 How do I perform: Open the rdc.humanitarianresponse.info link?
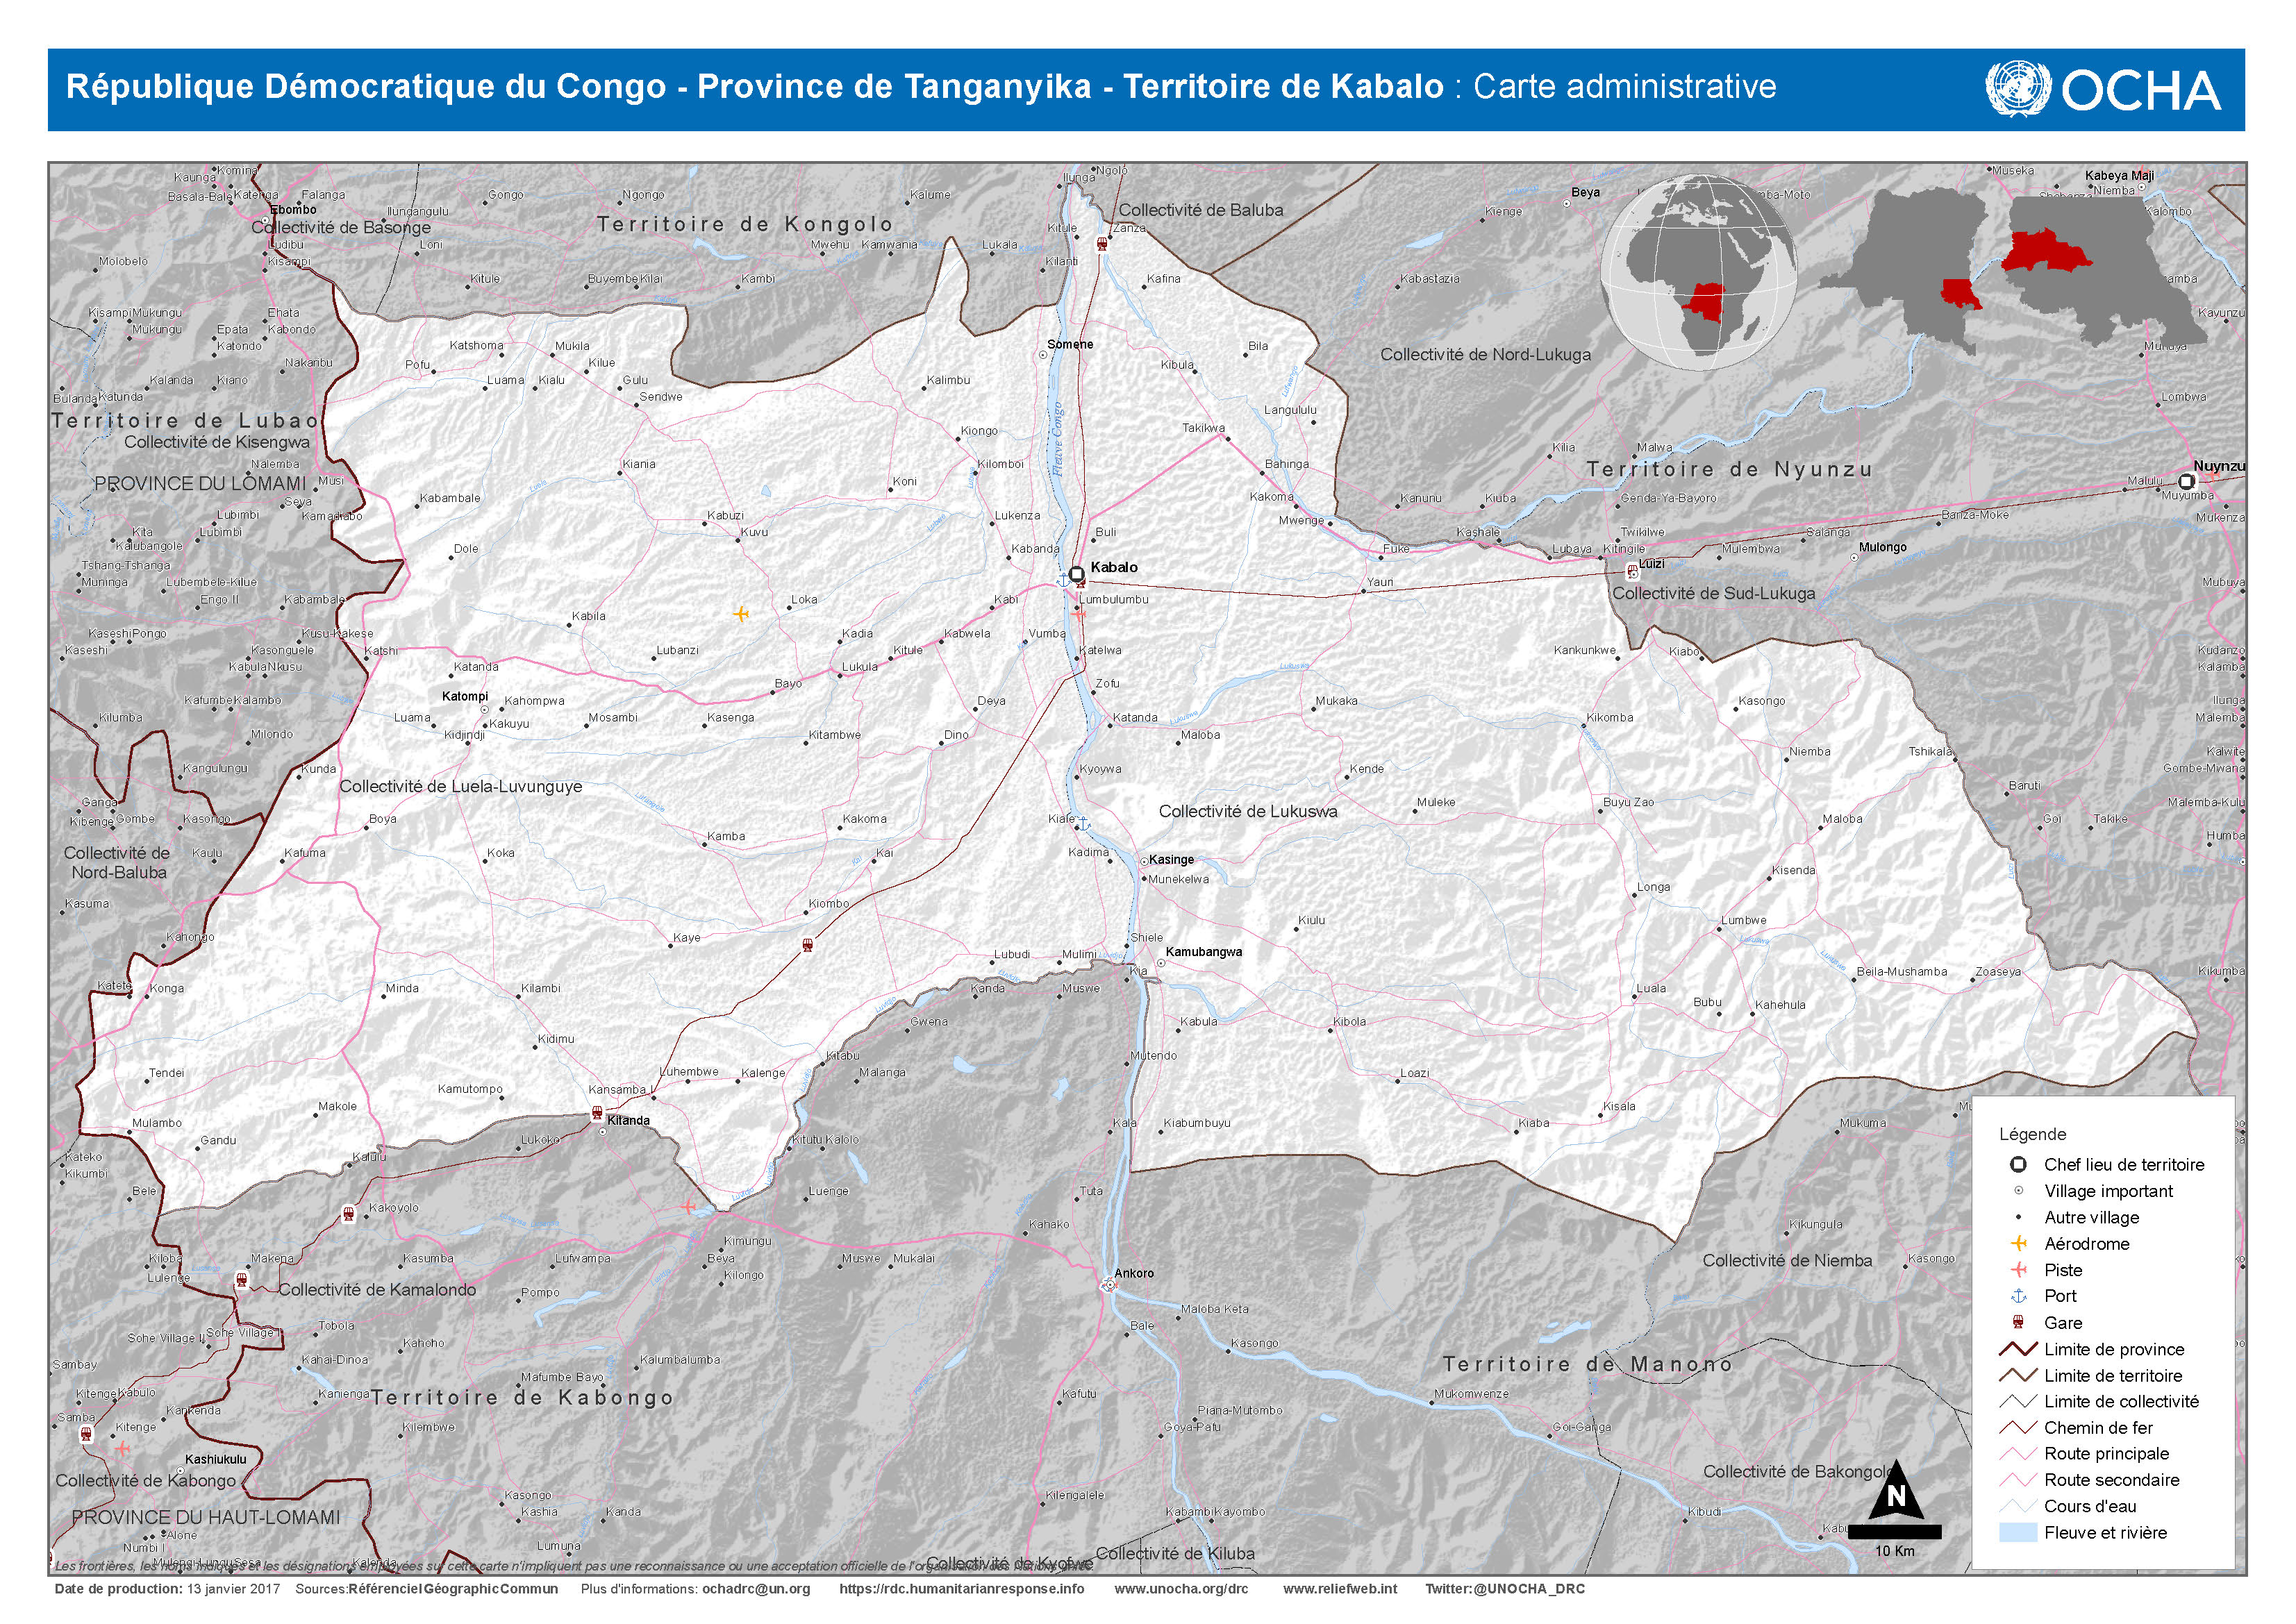(x=961, y=1588)
